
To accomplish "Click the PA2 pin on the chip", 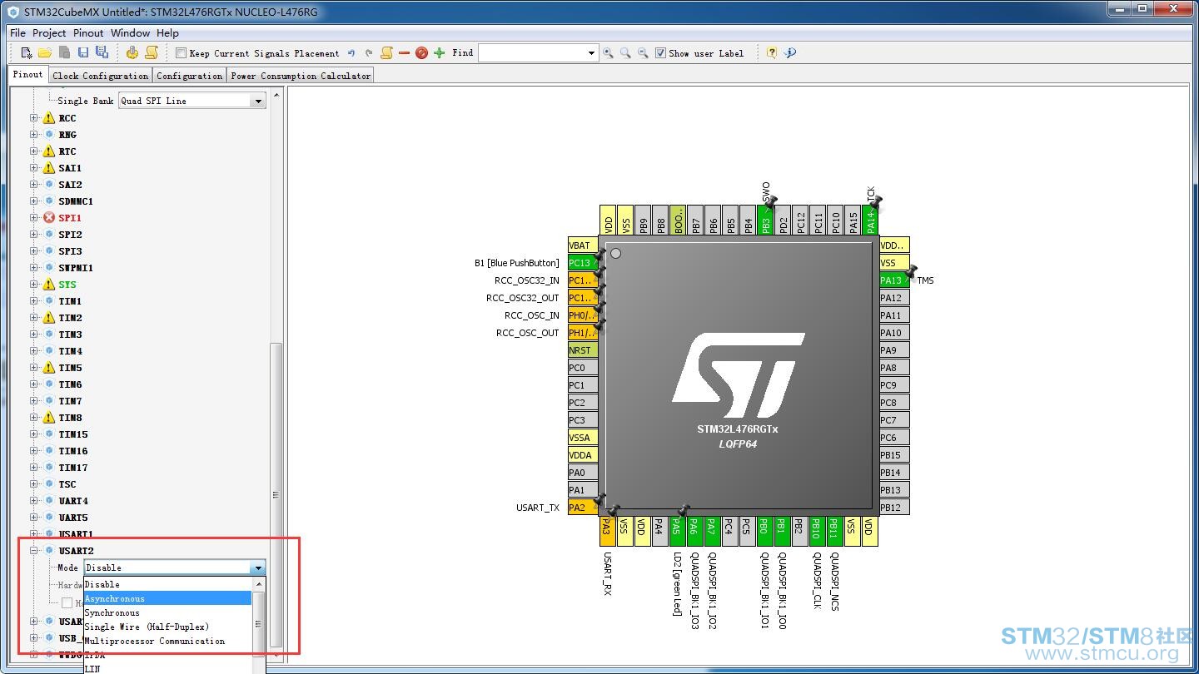I will tap(583, 508).
